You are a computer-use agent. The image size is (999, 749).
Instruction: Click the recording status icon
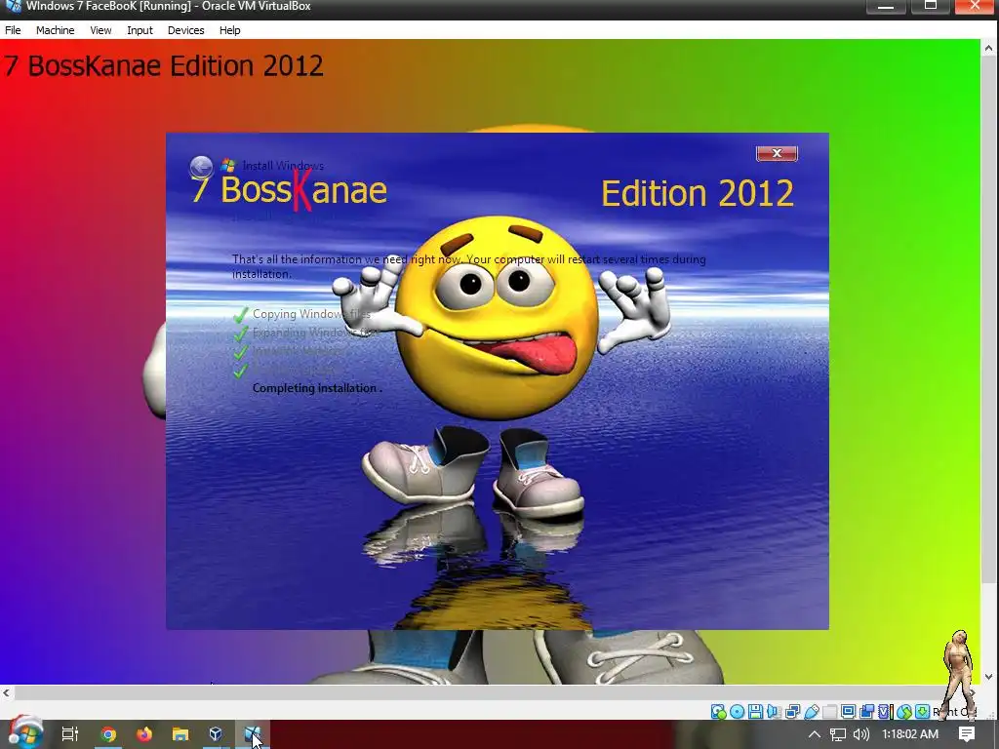[866, 711]
